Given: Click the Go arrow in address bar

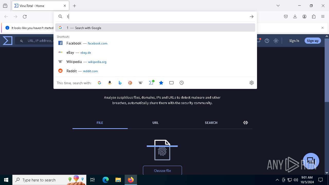Looking at the screenshot, I should click(x=251, y=16).
